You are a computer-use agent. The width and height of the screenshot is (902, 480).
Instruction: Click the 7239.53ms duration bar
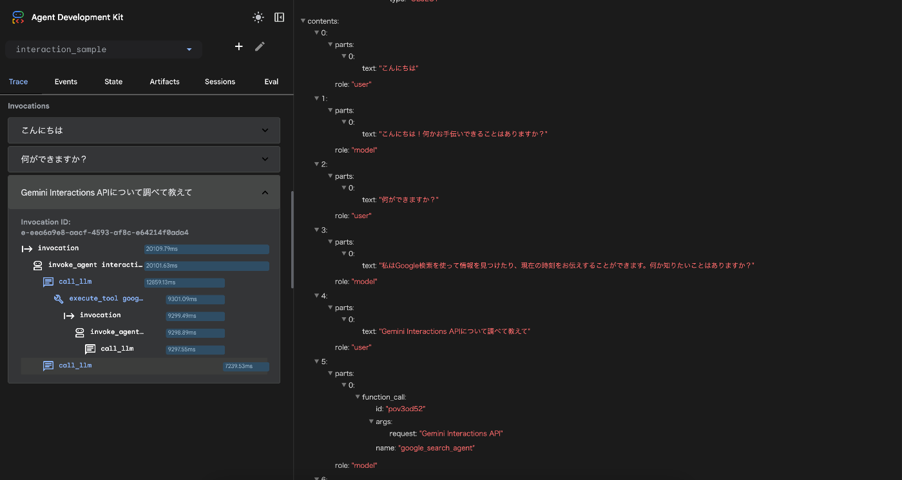coord(246,366)
